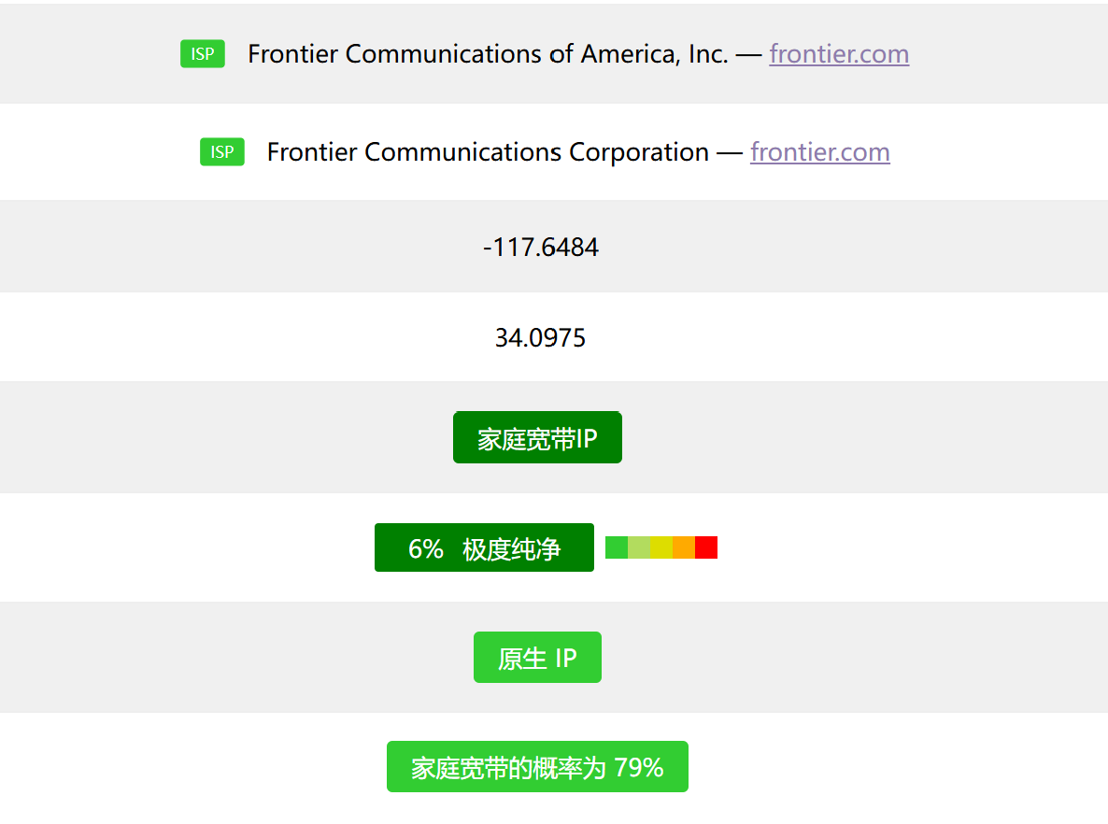The width and height of the screenshot is (1108, 824).
Task: Click the ISP badge beside Frontier Communications Corporation
Action: 221,152
